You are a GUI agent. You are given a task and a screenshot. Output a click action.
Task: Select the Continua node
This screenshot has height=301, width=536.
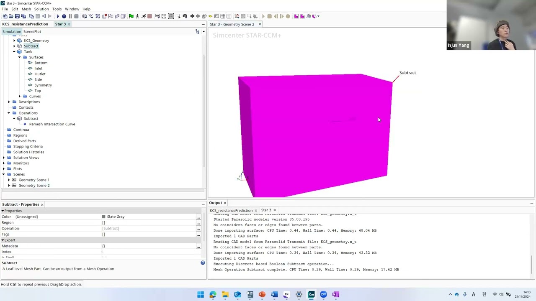click(x=21, y=130)
